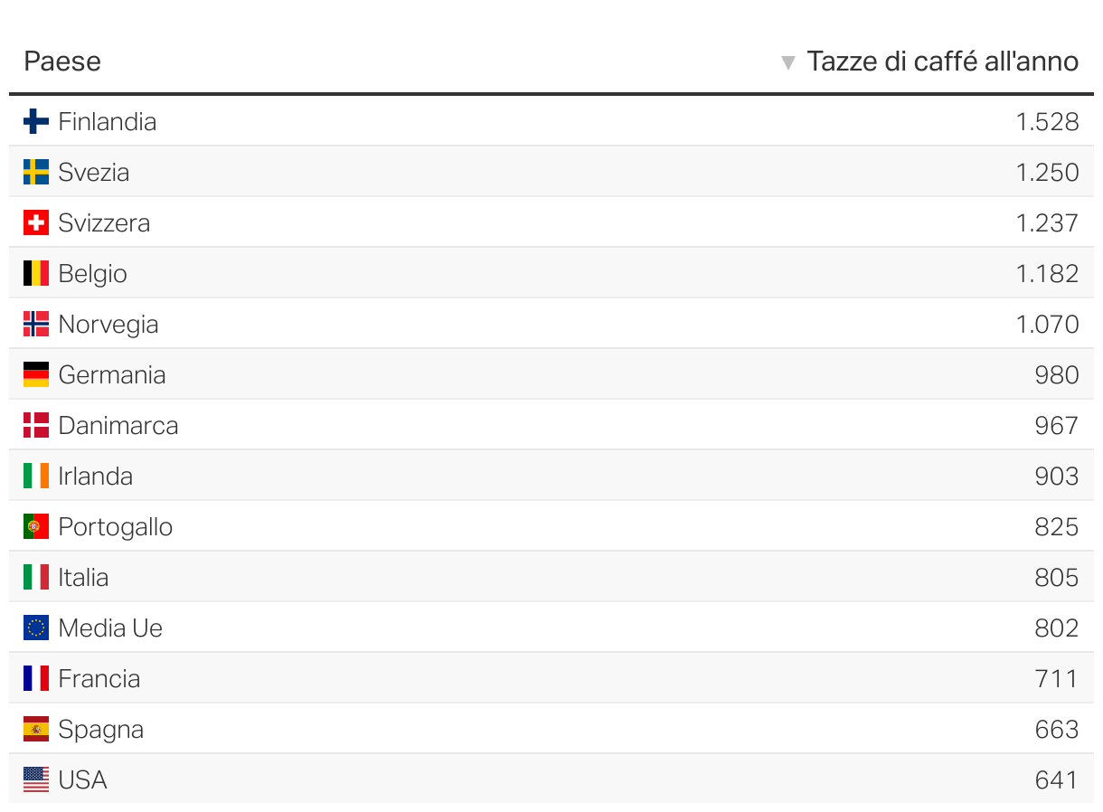The image size is (1103, 812).
Task: Click the Switzerland flag icon
Action: tap(36, 222)
